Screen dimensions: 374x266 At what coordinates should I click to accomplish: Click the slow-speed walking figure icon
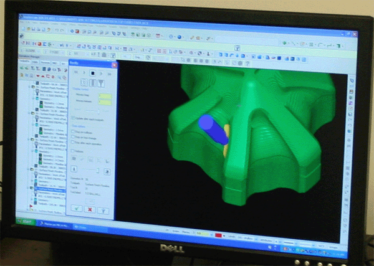tap(75, 169)
